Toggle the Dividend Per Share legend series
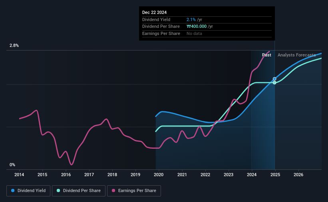The height and width of the screenshot is (202, 328). [79, 191]
